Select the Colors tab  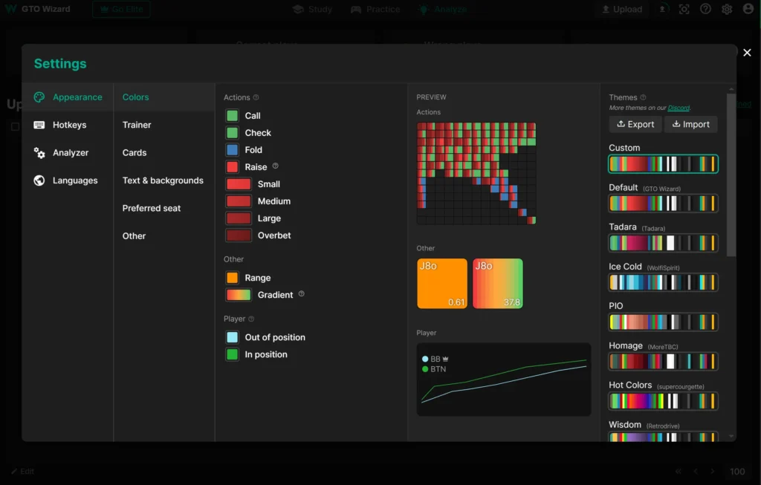[x=164, y=97]
